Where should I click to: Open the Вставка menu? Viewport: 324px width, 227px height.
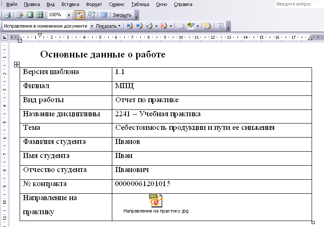coord(70,4)
